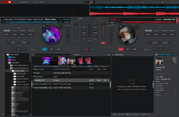Play the track preview in info panel

(156, 55)
